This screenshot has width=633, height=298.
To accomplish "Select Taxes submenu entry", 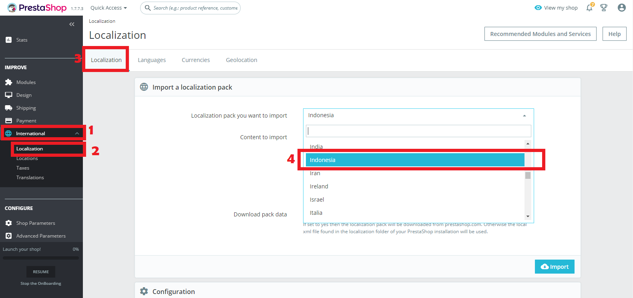I will [23, 168].
